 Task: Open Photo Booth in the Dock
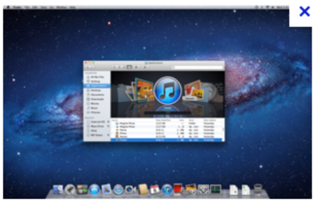point(179,189)
